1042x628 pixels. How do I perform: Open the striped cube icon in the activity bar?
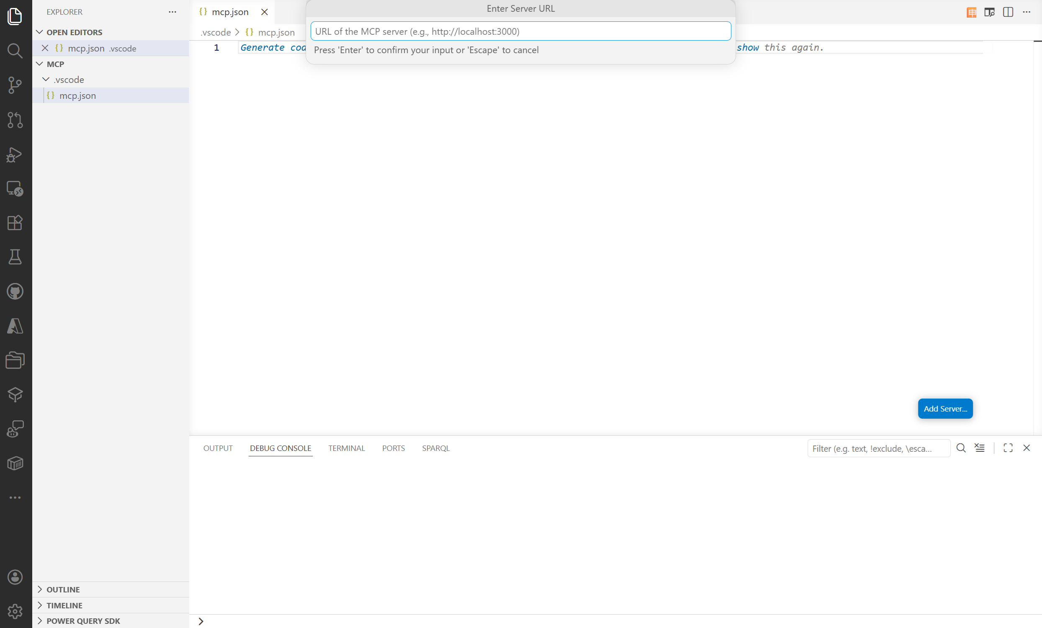[x=15, y=463]
